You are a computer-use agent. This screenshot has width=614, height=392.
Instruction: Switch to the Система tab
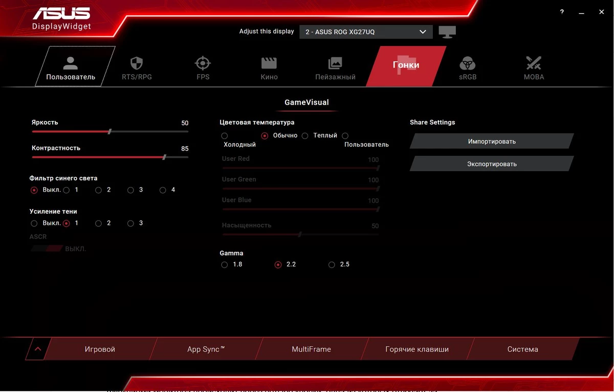pyautogui.click(x=522, y=349)
